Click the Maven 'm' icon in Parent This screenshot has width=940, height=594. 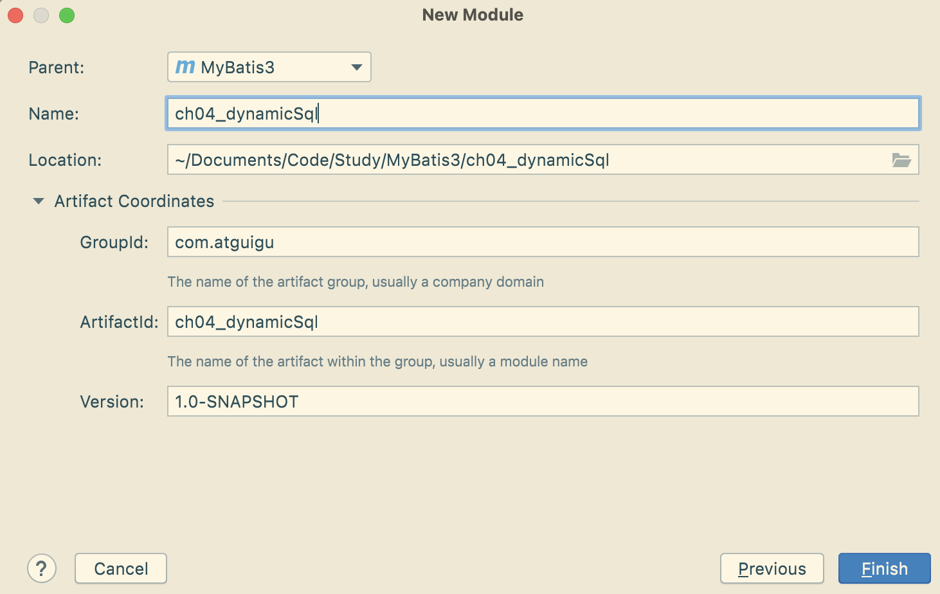pyautogui.click(x=185, y=67)
